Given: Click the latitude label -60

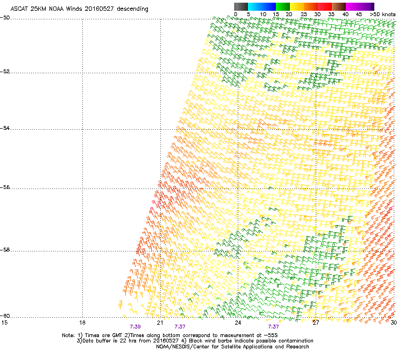Looking at the screenshot, I should click(x=5, y=316).
